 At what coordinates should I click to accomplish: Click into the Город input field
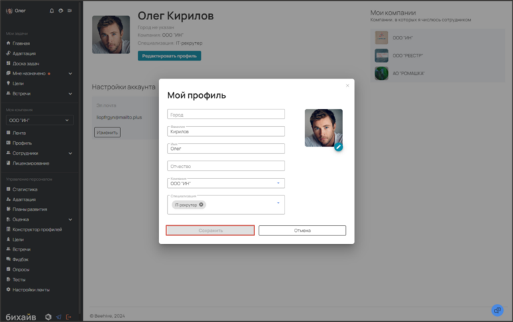(226, 115)
